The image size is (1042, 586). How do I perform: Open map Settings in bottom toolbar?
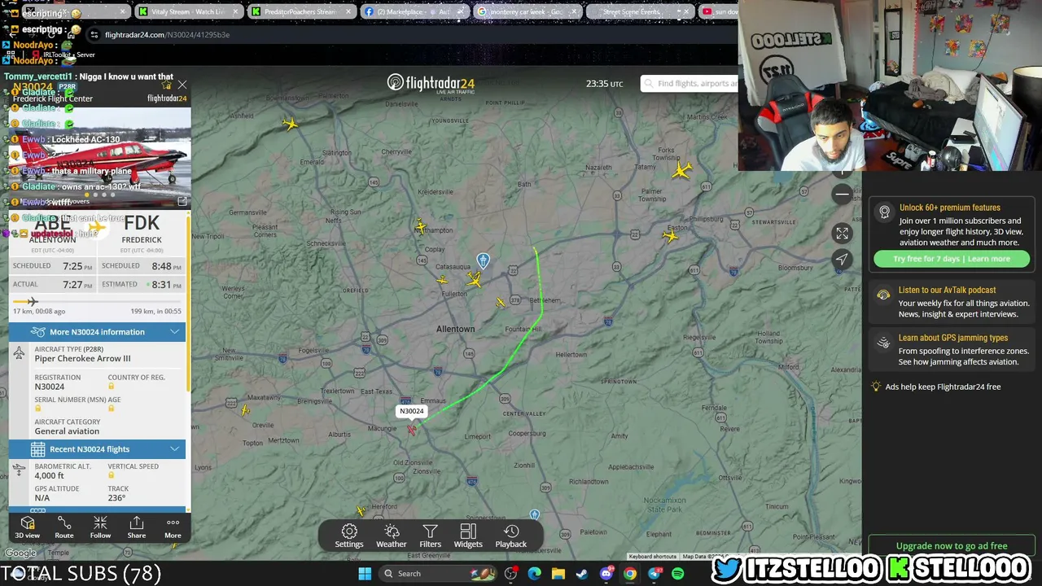click(349, 536)
